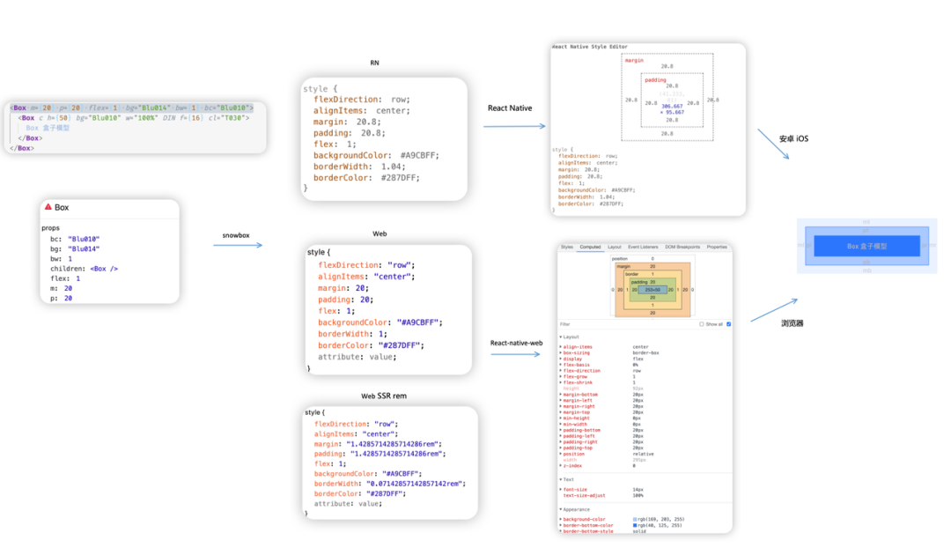Click the 'React Native' arrow label
The image size is (951, 548).
point(510,108)
